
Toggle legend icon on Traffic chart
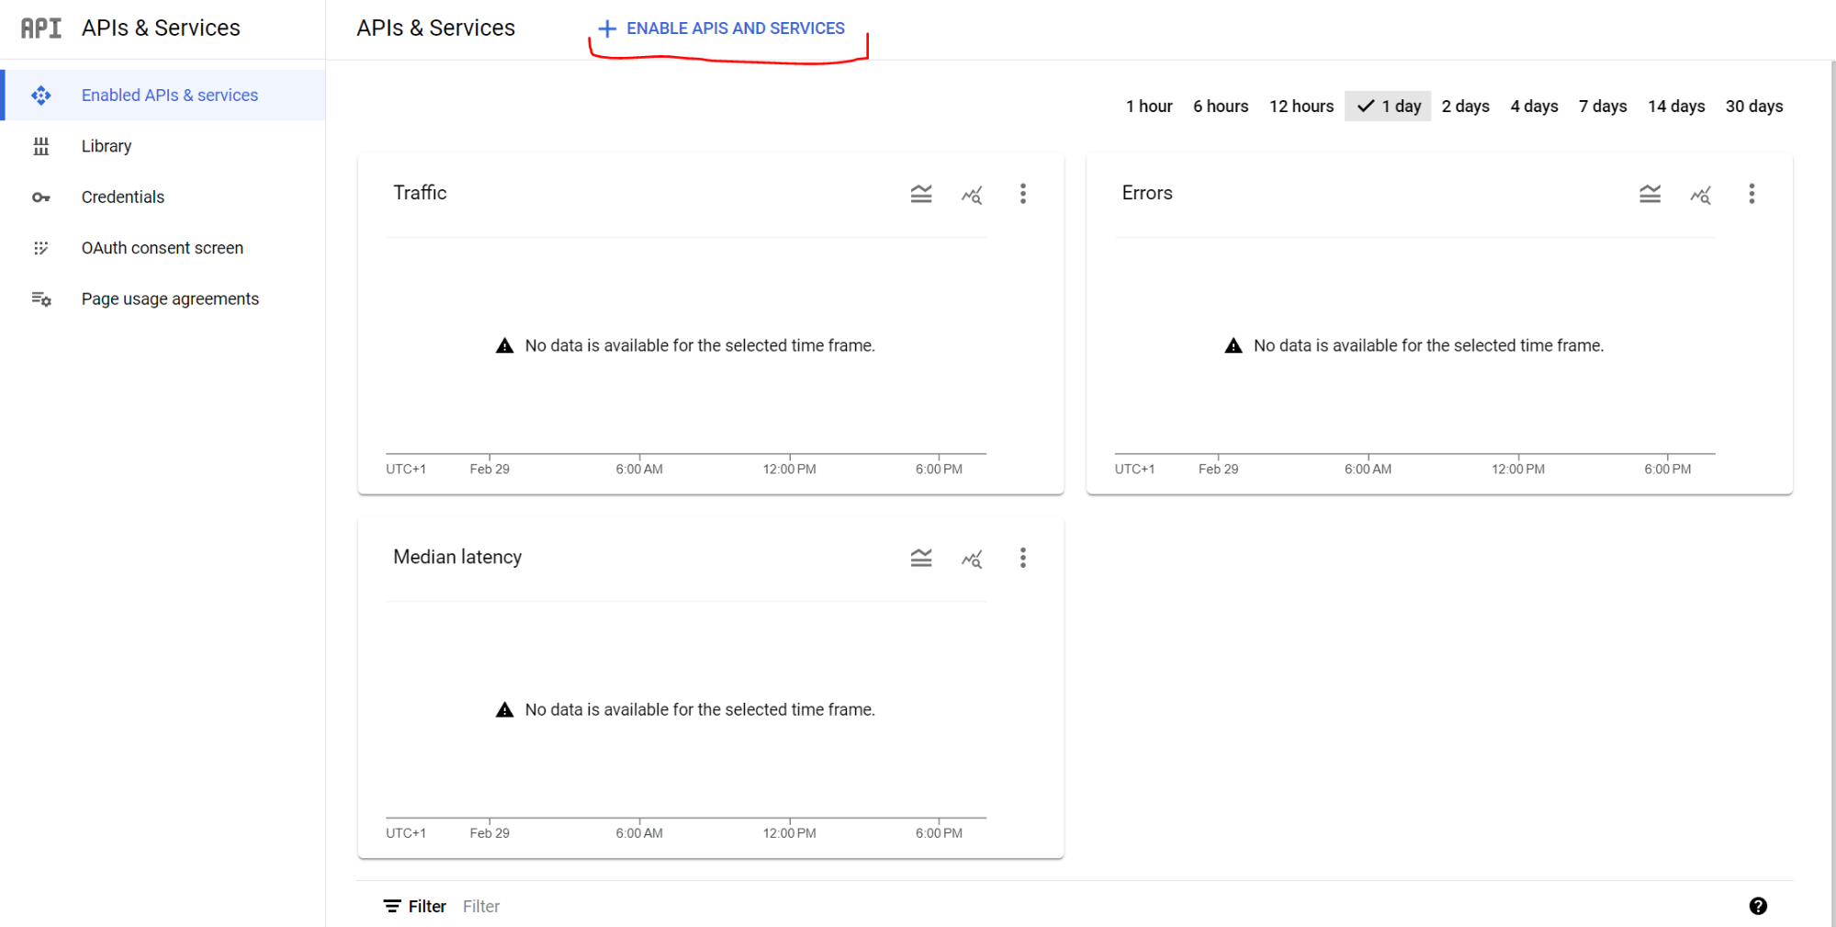(x=920, y=194)
